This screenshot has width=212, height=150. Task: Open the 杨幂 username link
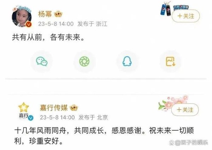[x=45, y=14]
